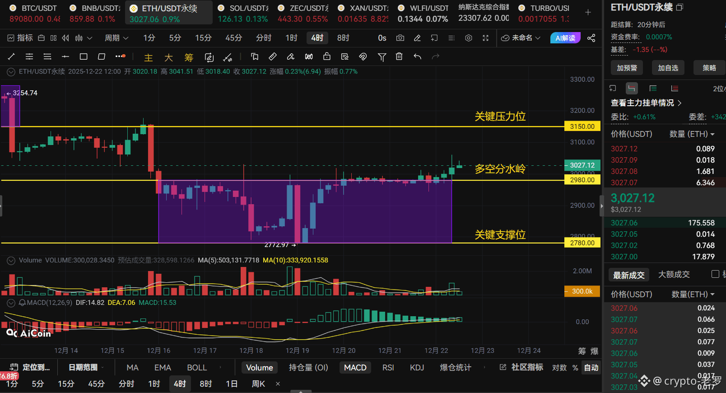
Task: Open ETH/USDT永续 in a new window icon
Action: tap(680, 7)
